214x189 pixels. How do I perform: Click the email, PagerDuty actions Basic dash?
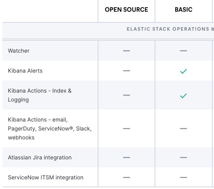click(183, 129)
